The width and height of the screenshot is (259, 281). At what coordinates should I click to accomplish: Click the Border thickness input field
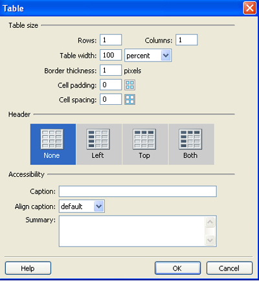[x=111, y=70]
